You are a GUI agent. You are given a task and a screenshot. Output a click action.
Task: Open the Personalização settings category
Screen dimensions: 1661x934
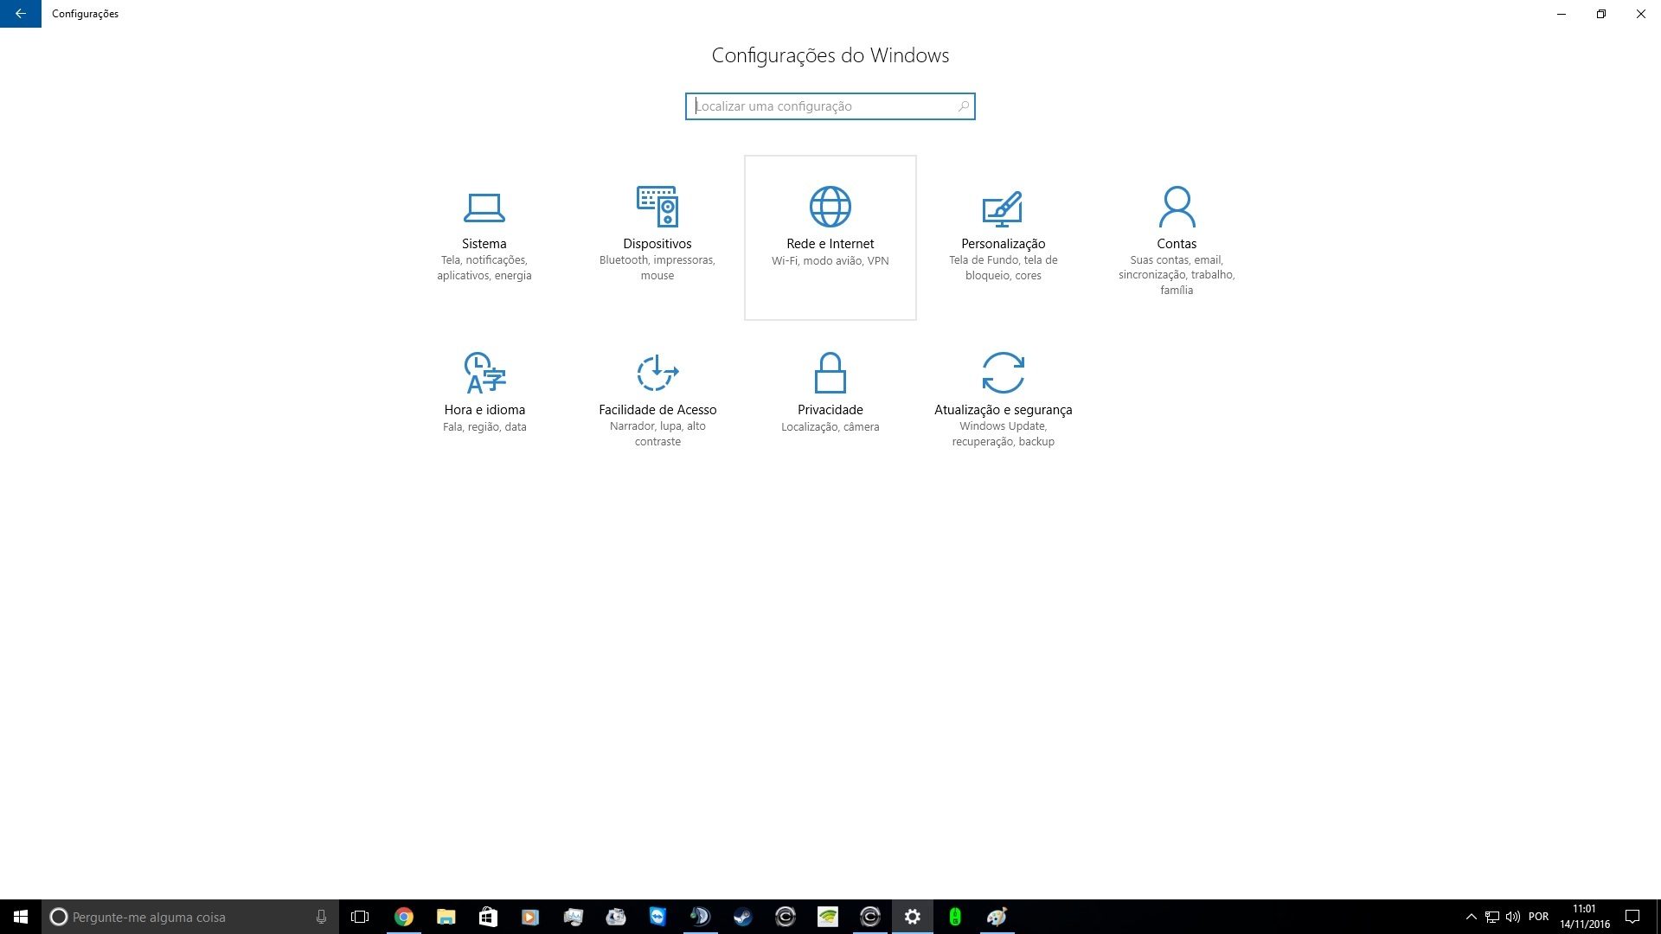coord(1004,237)
